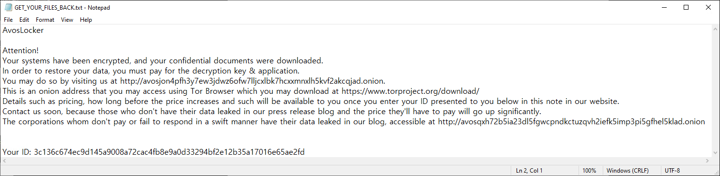
Task: Open the File menu
Action: tap(8, 20)
